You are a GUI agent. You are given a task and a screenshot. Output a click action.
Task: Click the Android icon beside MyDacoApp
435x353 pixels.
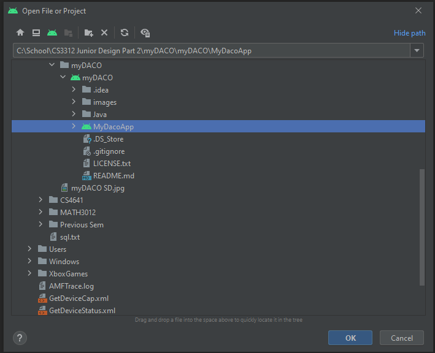87,127
